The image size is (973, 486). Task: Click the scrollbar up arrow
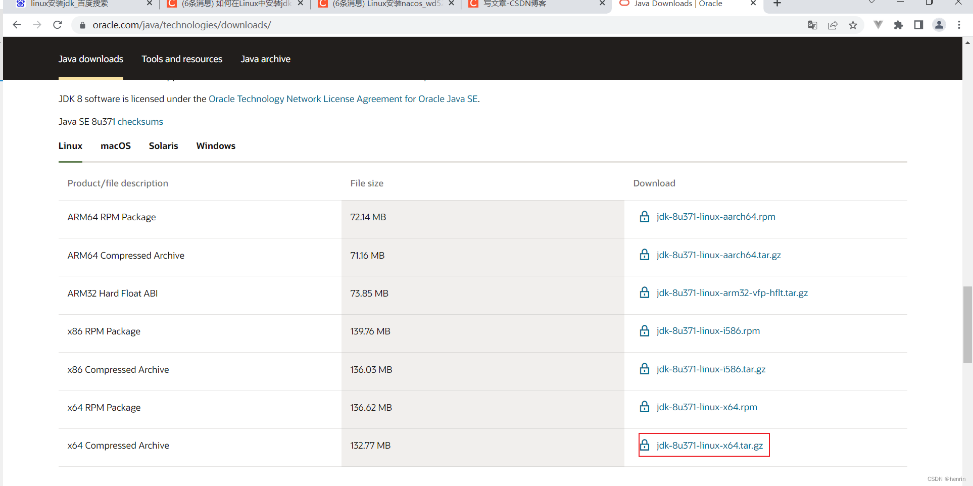(x=967, y=42)
